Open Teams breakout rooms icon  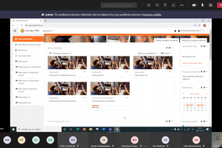(x=174, y=6)
